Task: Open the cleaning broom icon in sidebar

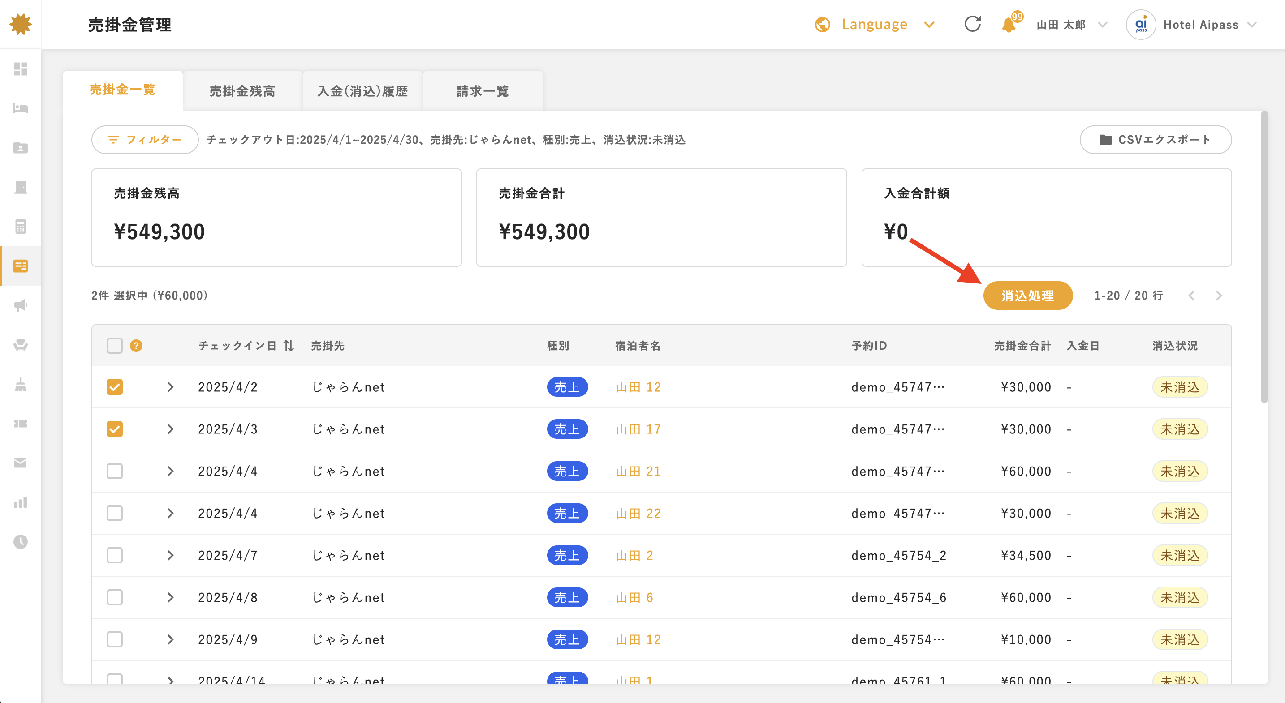Action: pyautogui.click(x=21, y=384)
